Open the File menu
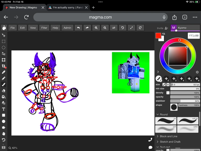This screenshot has width=201, height=151. pos(13,28)
